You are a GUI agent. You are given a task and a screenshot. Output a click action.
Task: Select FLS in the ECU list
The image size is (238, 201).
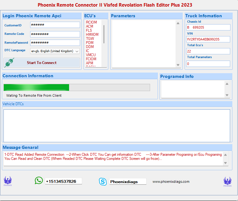pyautogui.click(x=89, y=30)
